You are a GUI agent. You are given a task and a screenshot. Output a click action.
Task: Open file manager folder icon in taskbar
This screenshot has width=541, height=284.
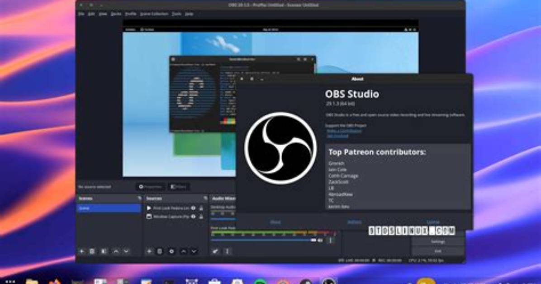[x=32, y=281]
